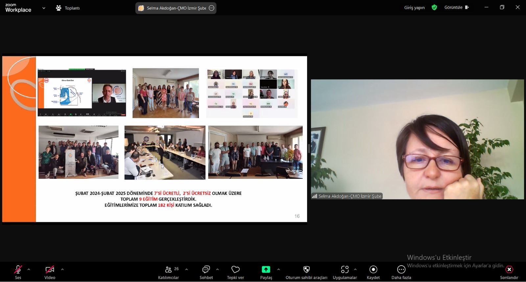Click the Giriş yapın sign-in button

pyautogui.click(x=414, y=8)
